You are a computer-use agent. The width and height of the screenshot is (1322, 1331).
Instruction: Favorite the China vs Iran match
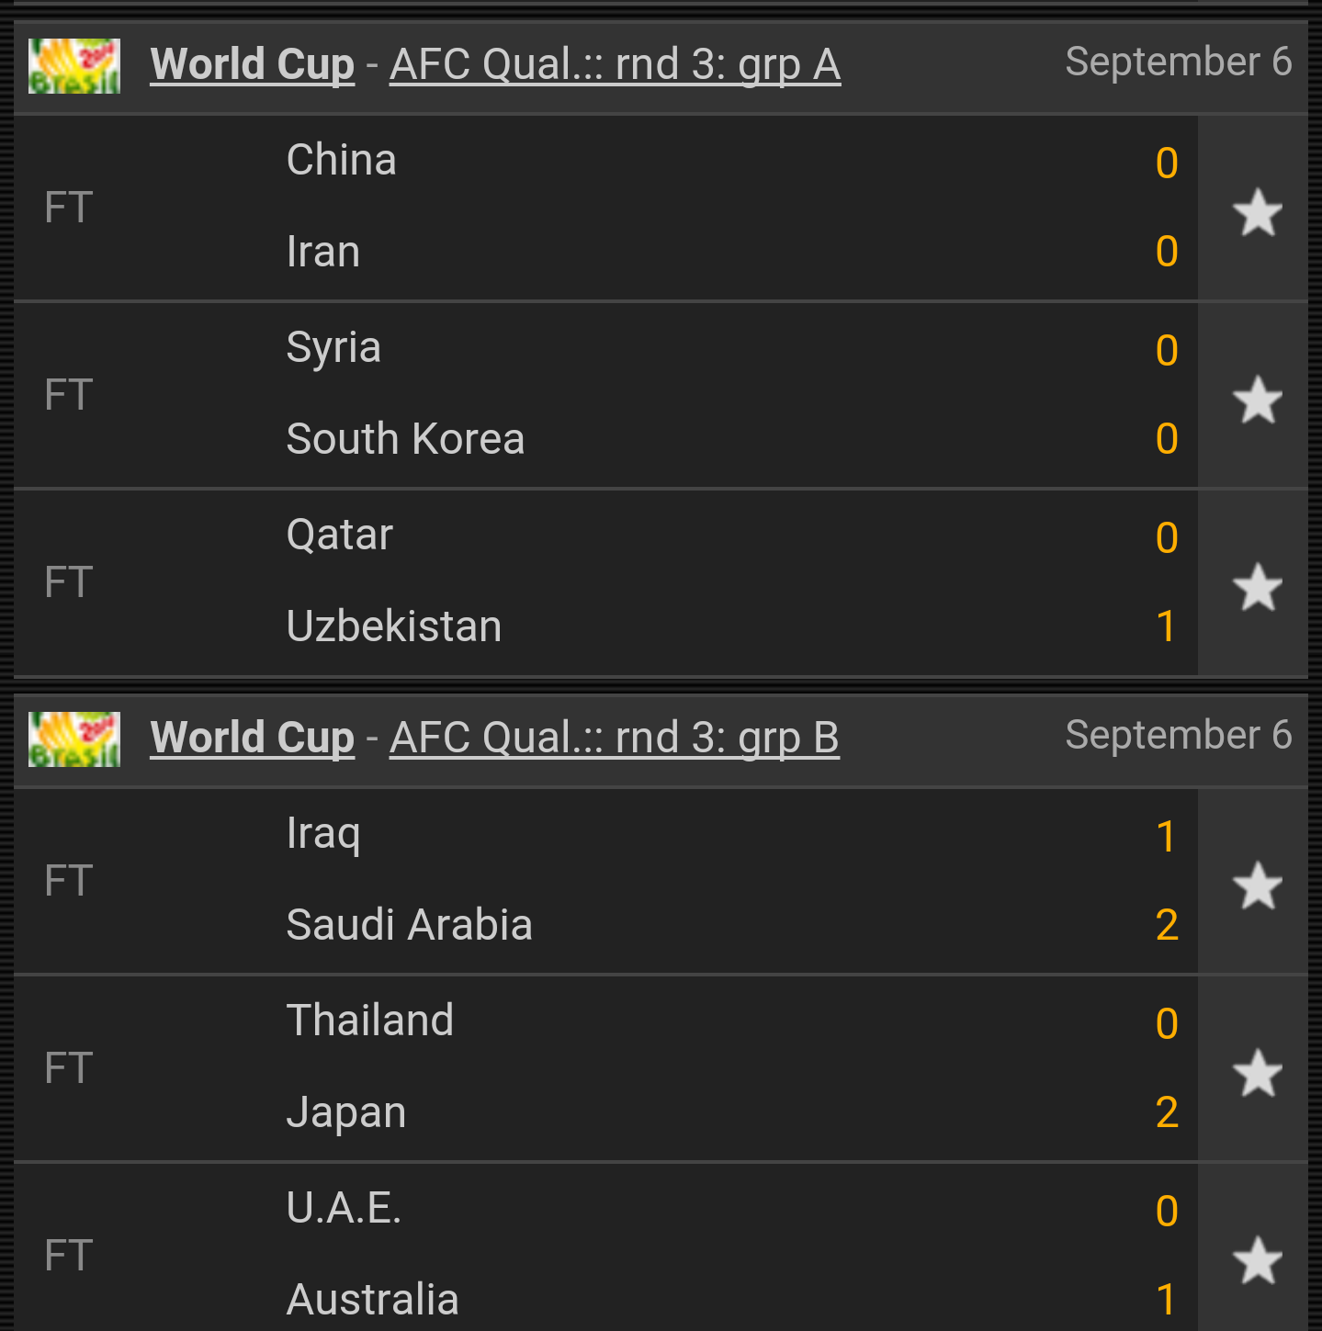pyautogui.click(x=1257, y=212)
